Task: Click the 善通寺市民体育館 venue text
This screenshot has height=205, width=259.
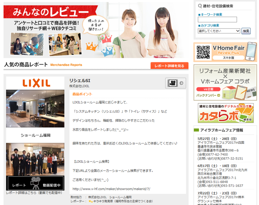Action: pos(210,147)
